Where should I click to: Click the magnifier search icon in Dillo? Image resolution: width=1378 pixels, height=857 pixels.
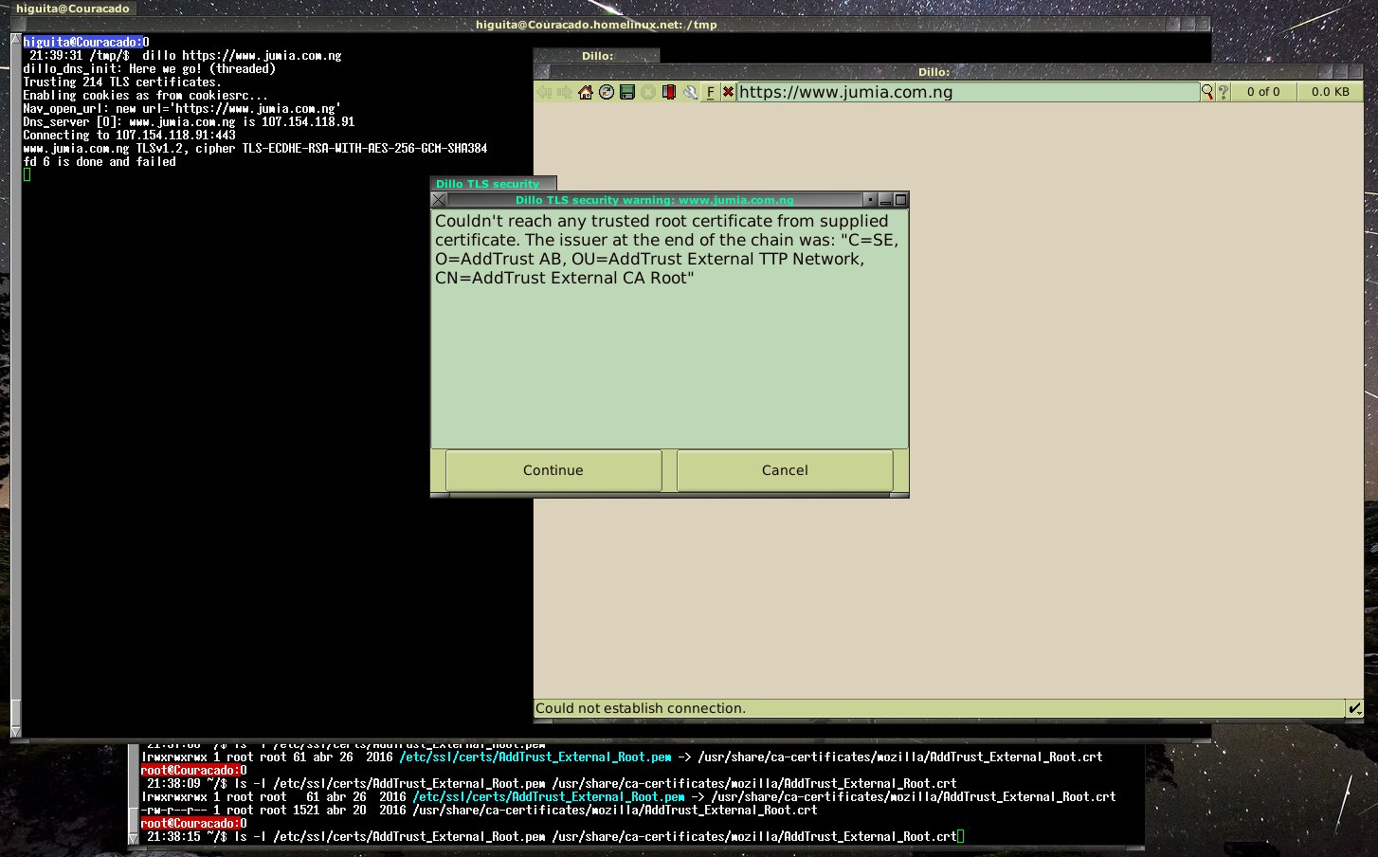tap(1207, 92)
